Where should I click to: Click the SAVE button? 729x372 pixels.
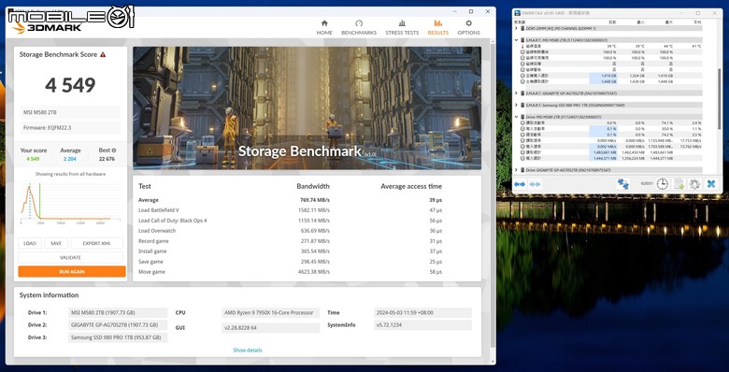[56, 243]
